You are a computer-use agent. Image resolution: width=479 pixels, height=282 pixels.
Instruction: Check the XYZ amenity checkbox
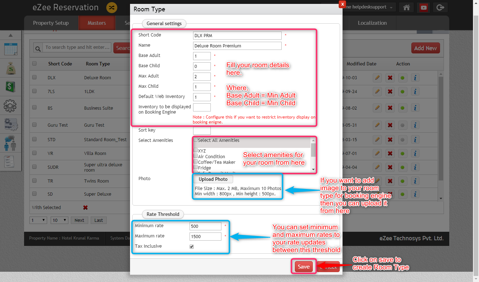pyautogui.click(x=196, y=150)
